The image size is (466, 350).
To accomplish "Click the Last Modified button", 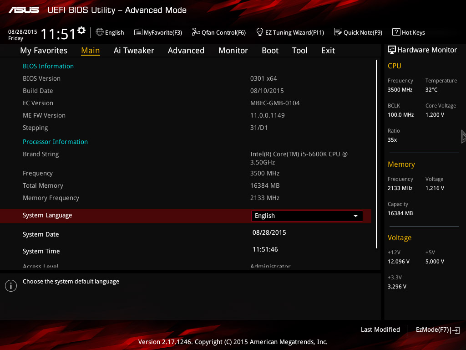I will coord(380,330).
